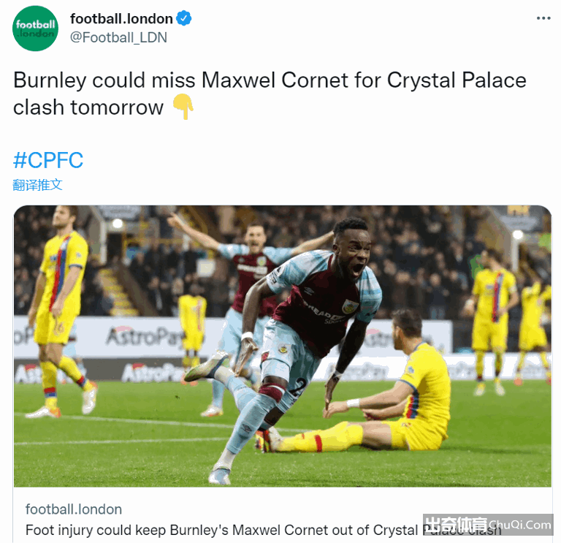
Task: Click the pointing-down hand emoji
Action: 183,106
